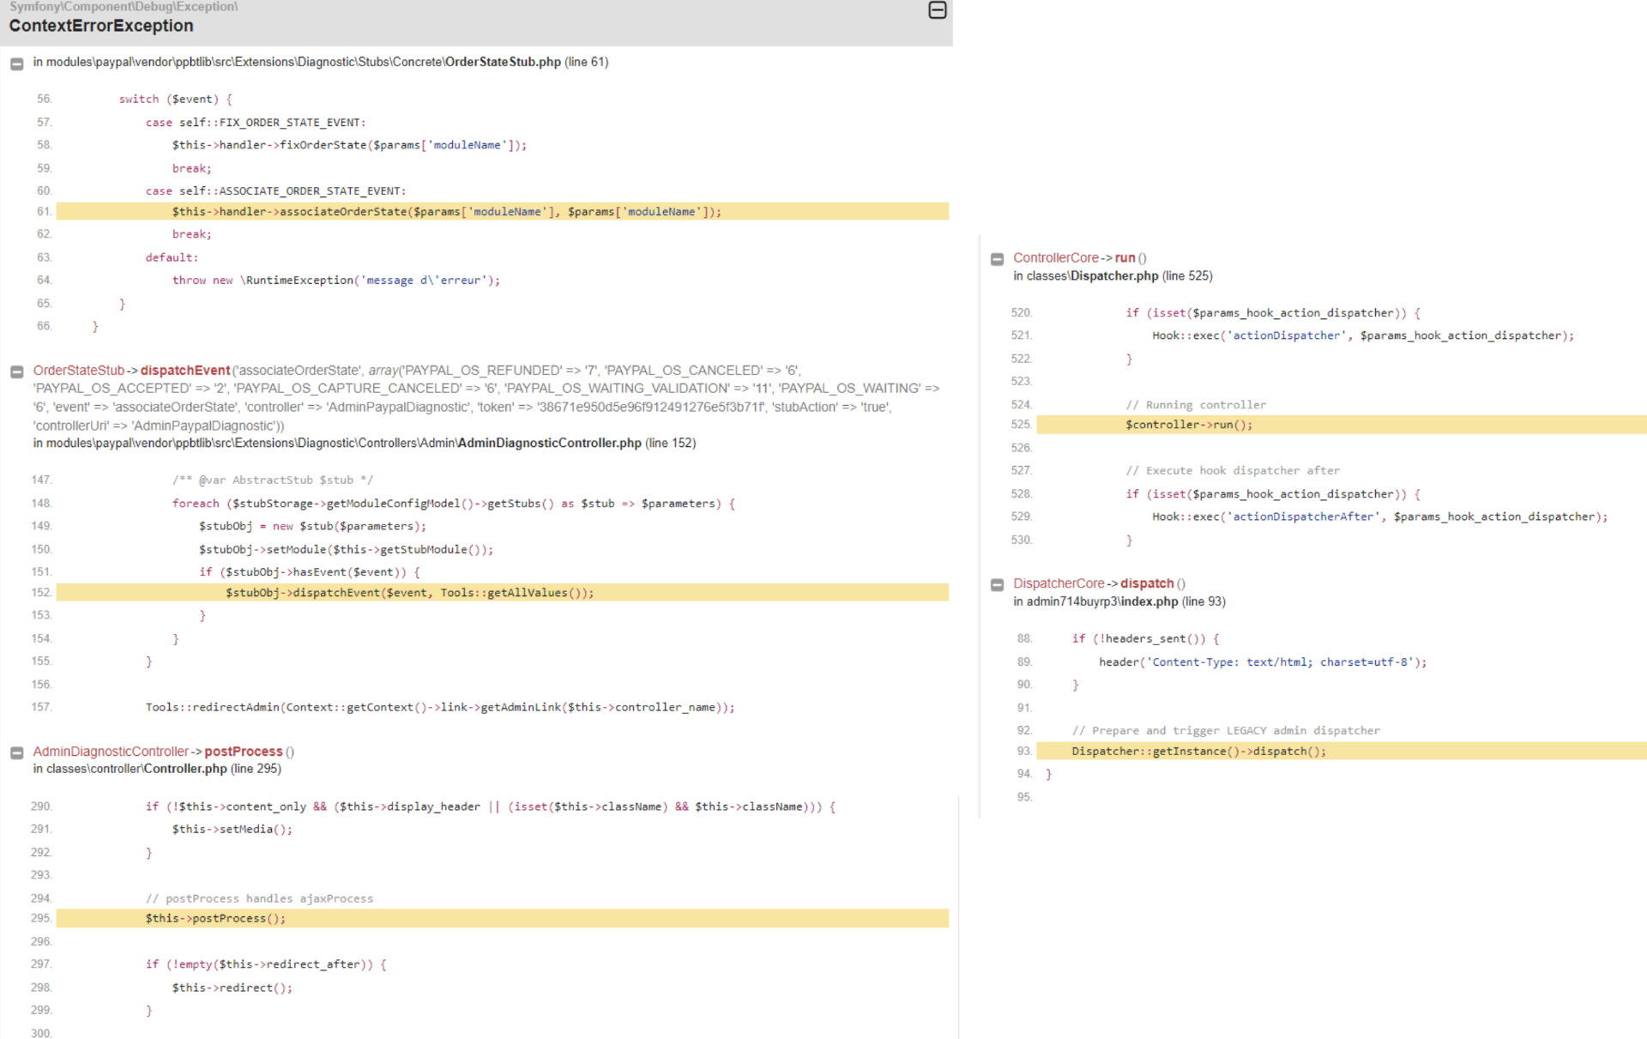
Task: Collapse the OrderStateStub dispatchEvent trace block
Action: [16, 372]
